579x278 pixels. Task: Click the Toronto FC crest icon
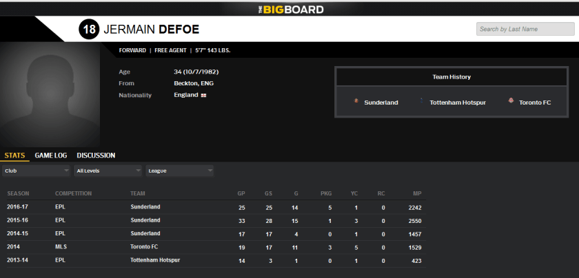coord(511,100)
